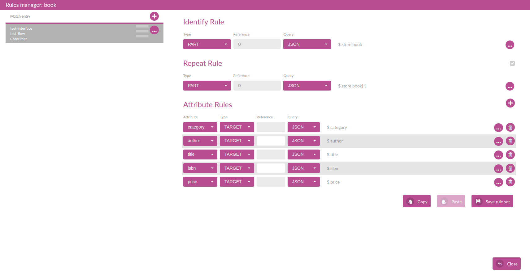Open the TARGET type dropdown in title row
This screenshot has height=271, width=530.
click(x=237, y=154)
